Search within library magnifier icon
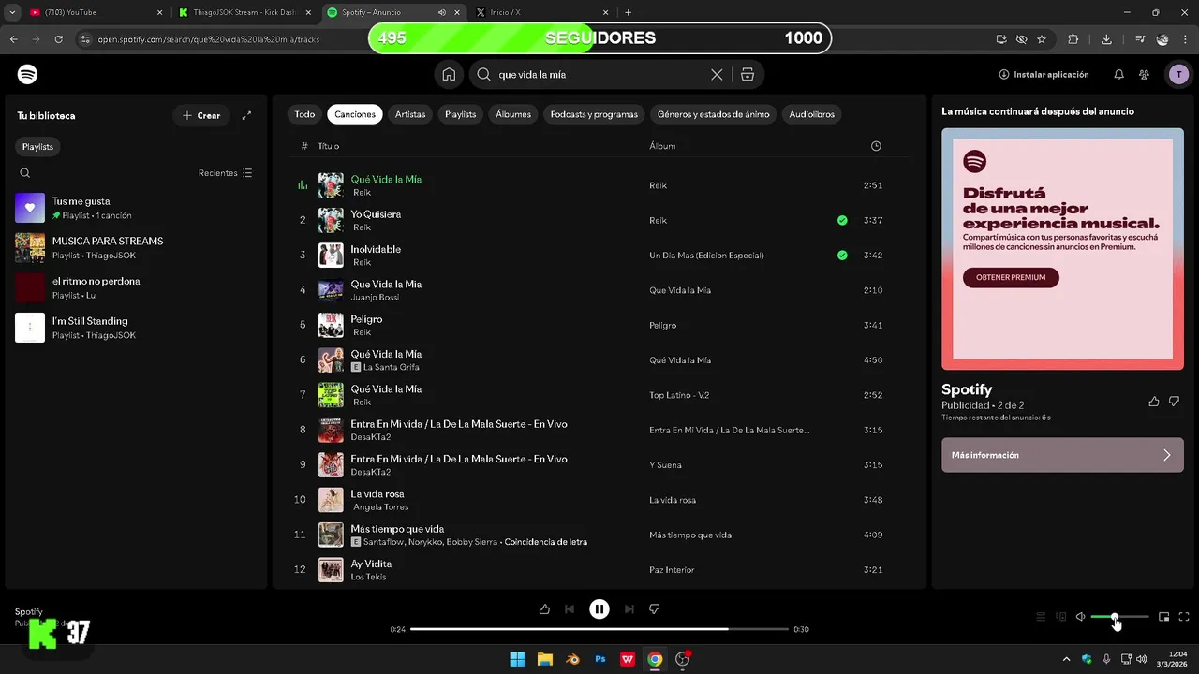 (25, 173)
